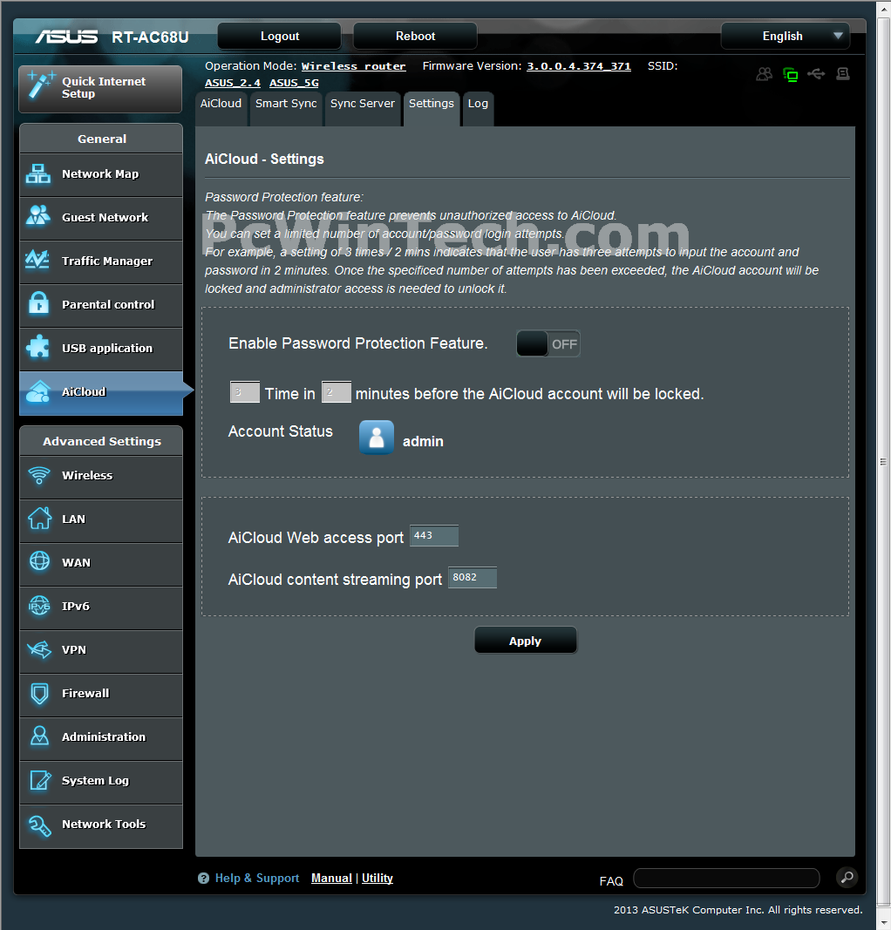The width and height of the screenshot is (891, 930).
Task: Click the USB application puzzle icon
Action: point(38,347)
